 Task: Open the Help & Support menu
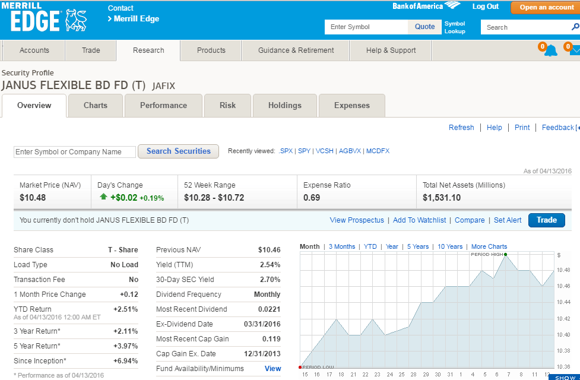pyautogui.click(x=390, y=50)
